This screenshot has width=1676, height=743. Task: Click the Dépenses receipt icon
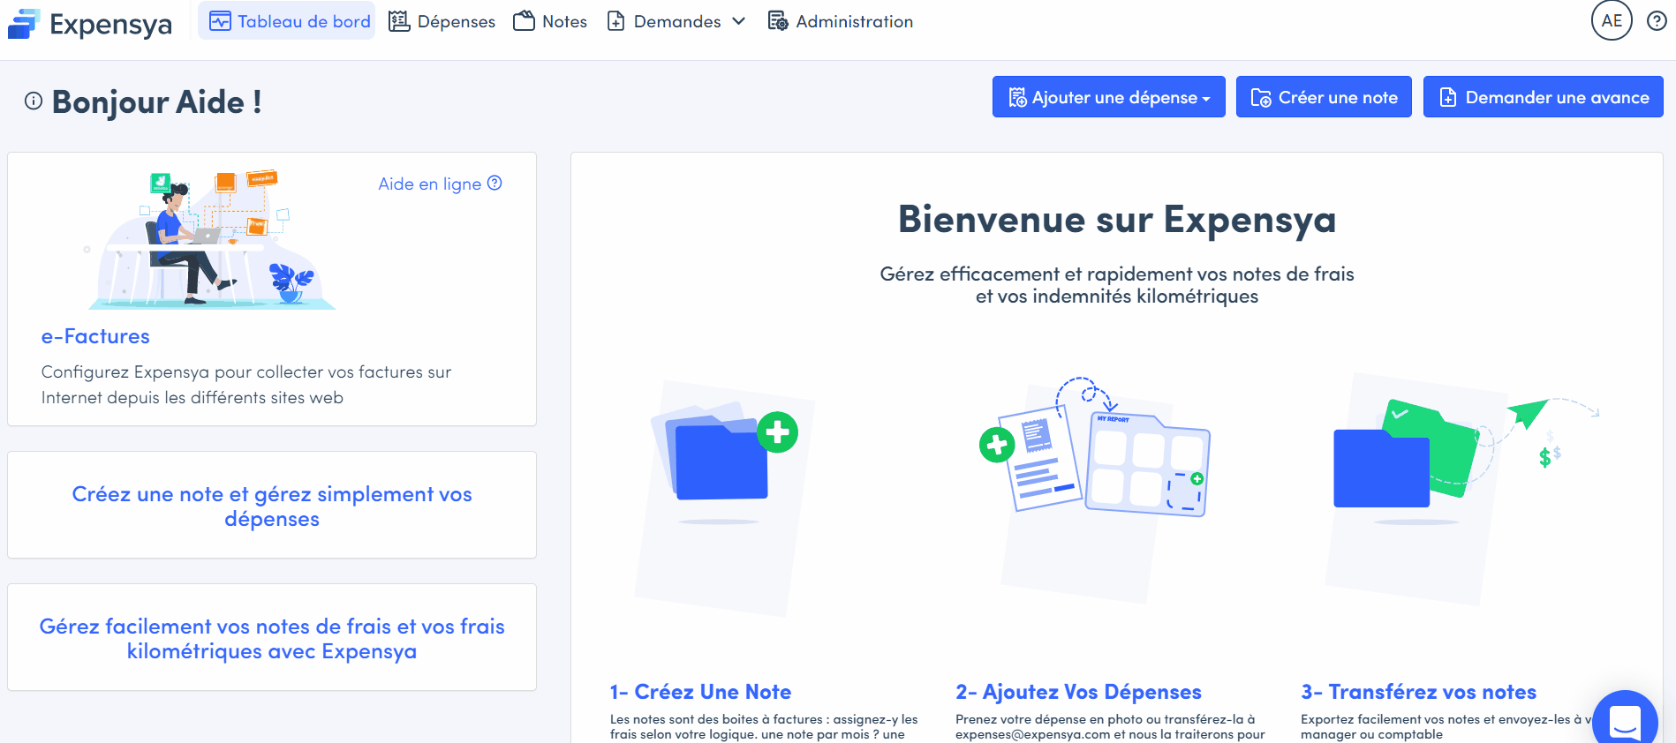coord(399,21)
